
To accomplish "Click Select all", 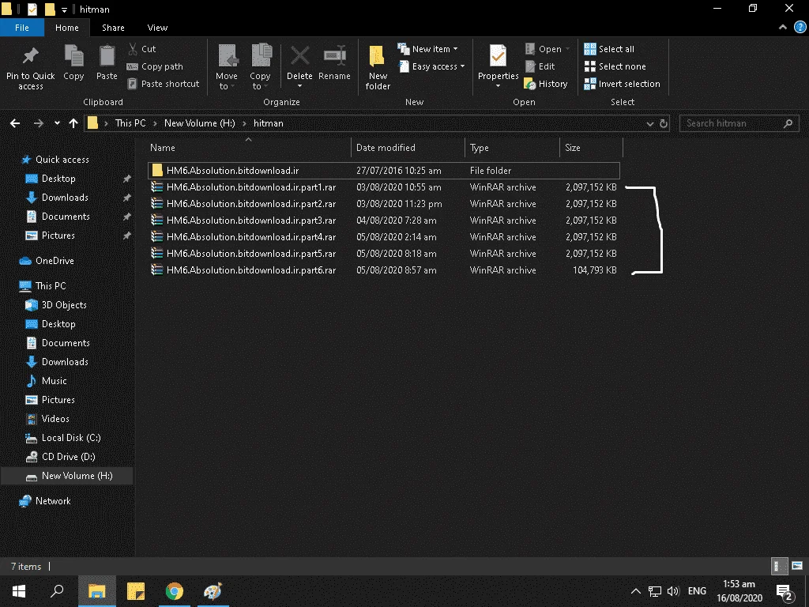I will pyautogui.click(x=609, y=49).
